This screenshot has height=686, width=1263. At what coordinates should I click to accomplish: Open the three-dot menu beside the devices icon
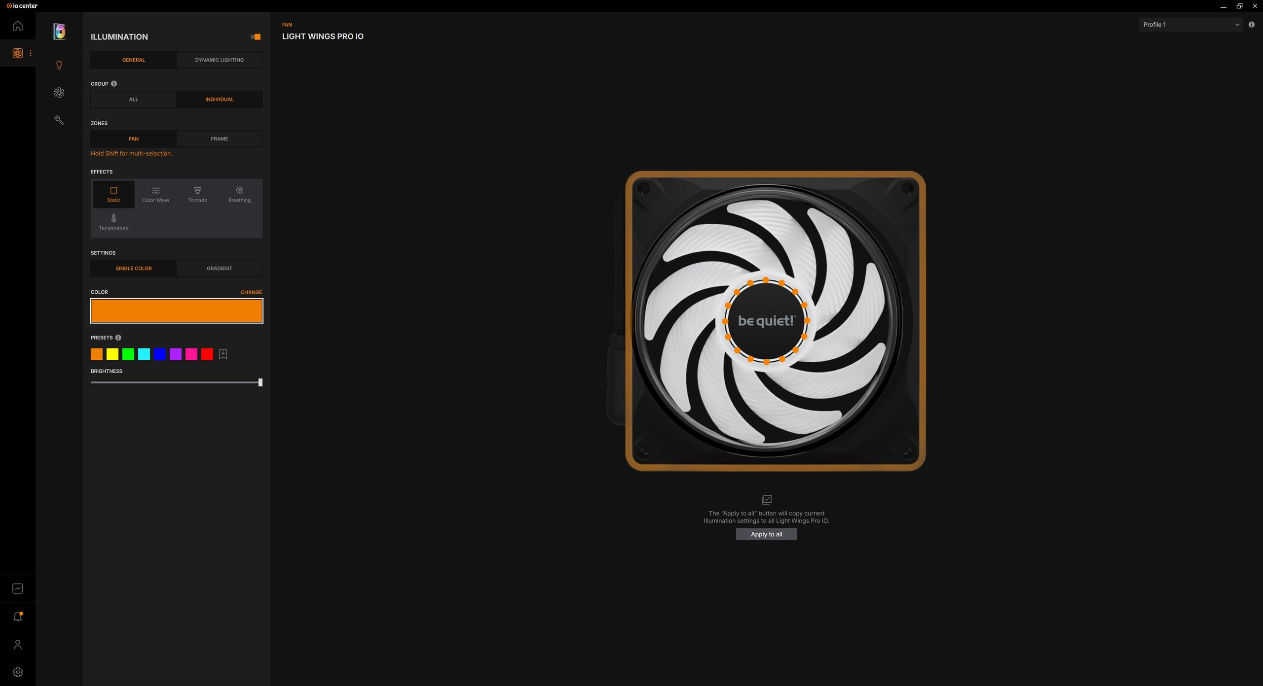pos(31,53)
